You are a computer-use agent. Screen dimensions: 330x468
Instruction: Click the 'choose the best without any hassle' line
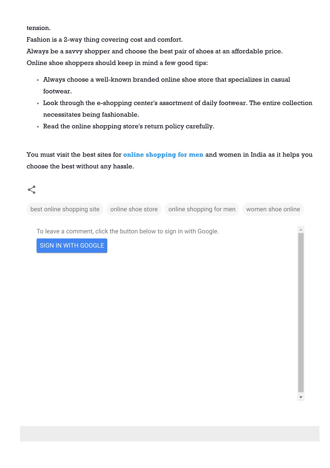[x=80, y=166]
